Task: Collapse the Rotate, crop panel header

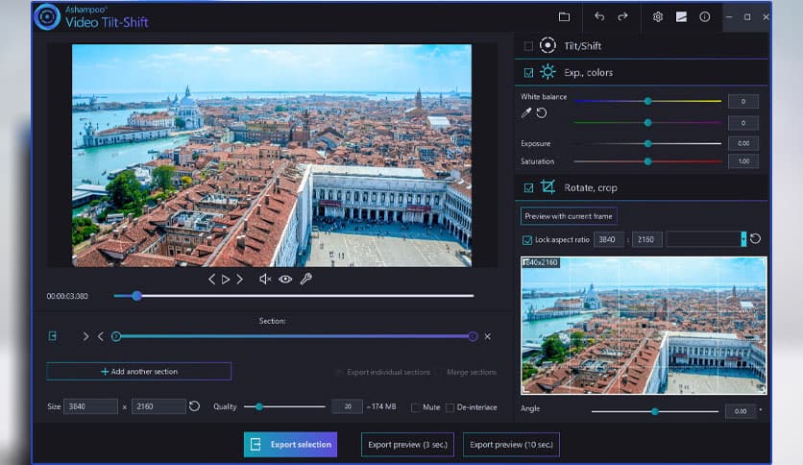Action: click(642, 187)
